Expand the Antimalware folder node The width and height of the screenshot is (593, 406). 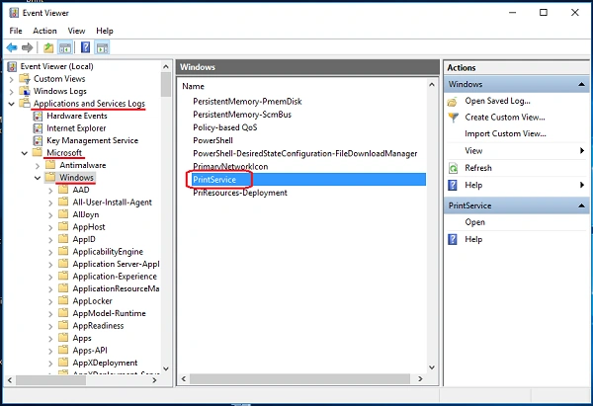38,166
